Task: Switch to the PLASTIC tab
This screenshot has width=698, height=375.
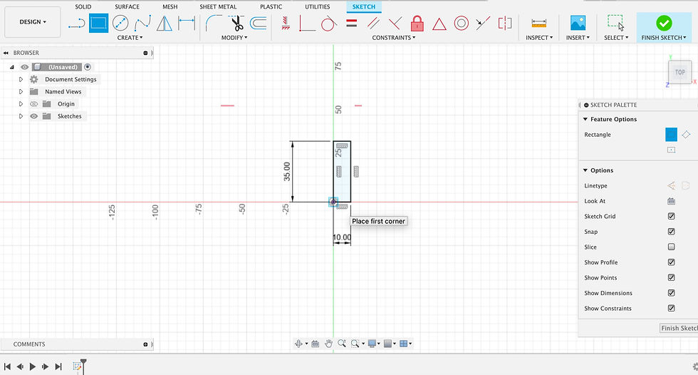Action: click(x=271, y=6)
